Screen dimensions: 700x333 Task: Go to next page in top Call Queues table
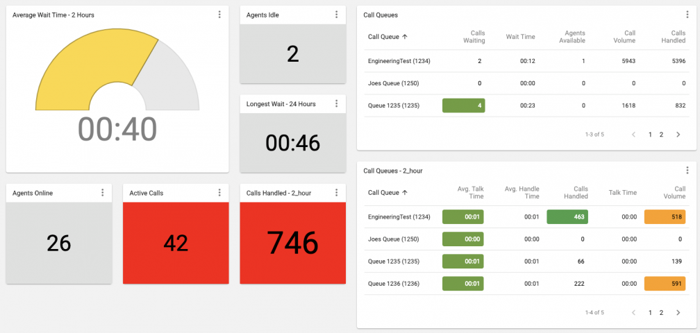[x=678, y=135]
